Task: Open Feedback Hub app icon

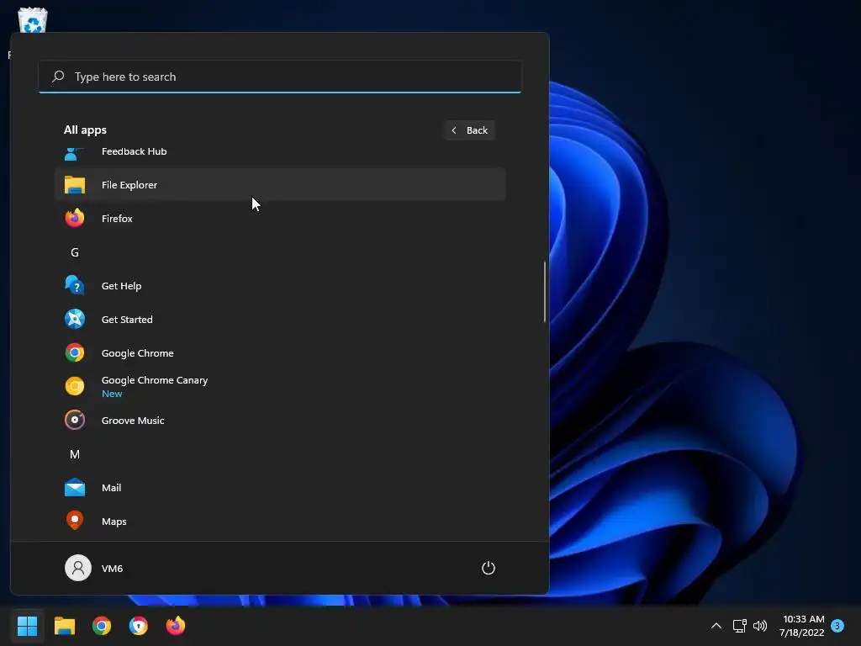Action: [x=75, y=154]
